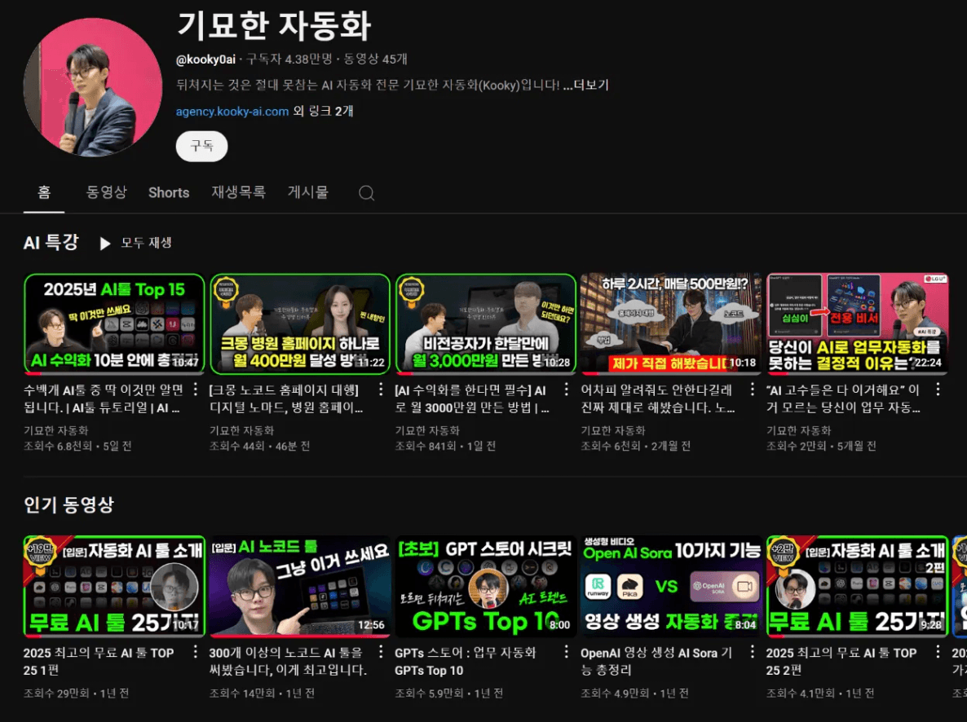Viewport: 967px width, 722px height.
Task: Click title 'OpenAI 영상 생성 AI Sora 기능 총정리'
Action: (x=657, y=661)
